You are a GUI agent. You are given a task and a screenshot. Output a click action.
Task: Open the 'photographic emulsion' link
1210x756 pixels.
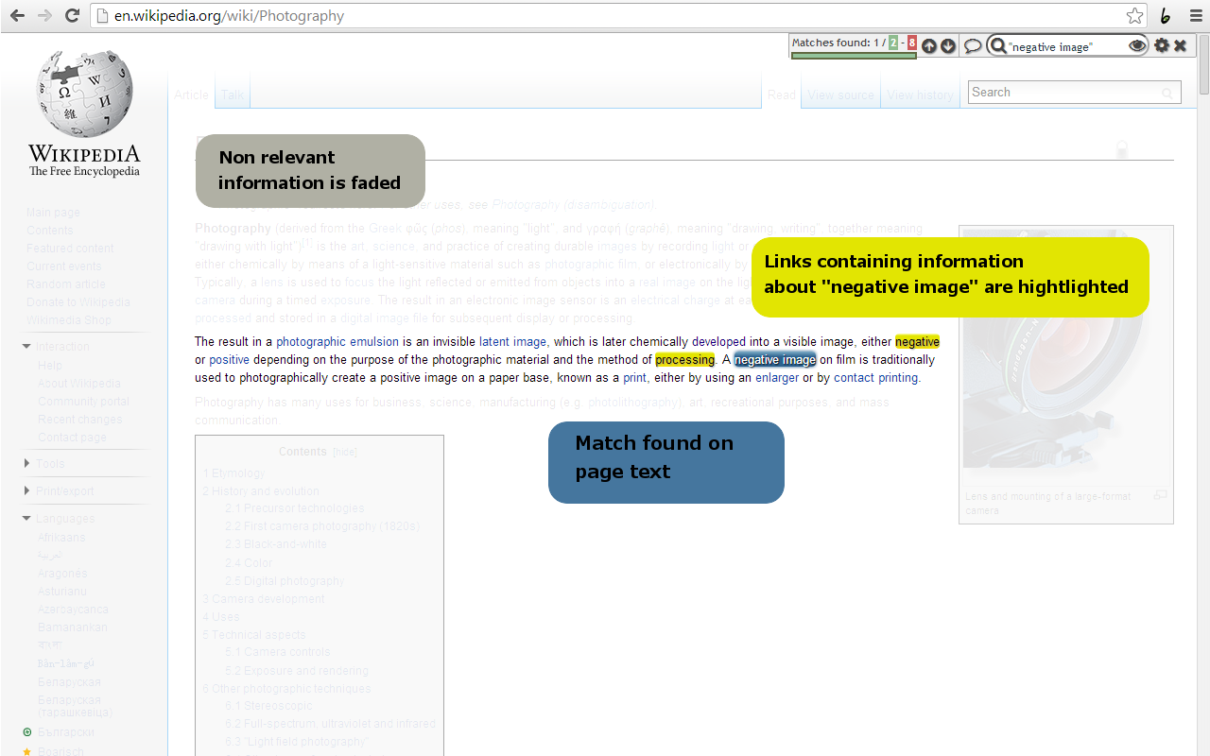pyautogui.click(x=337, y=342)
